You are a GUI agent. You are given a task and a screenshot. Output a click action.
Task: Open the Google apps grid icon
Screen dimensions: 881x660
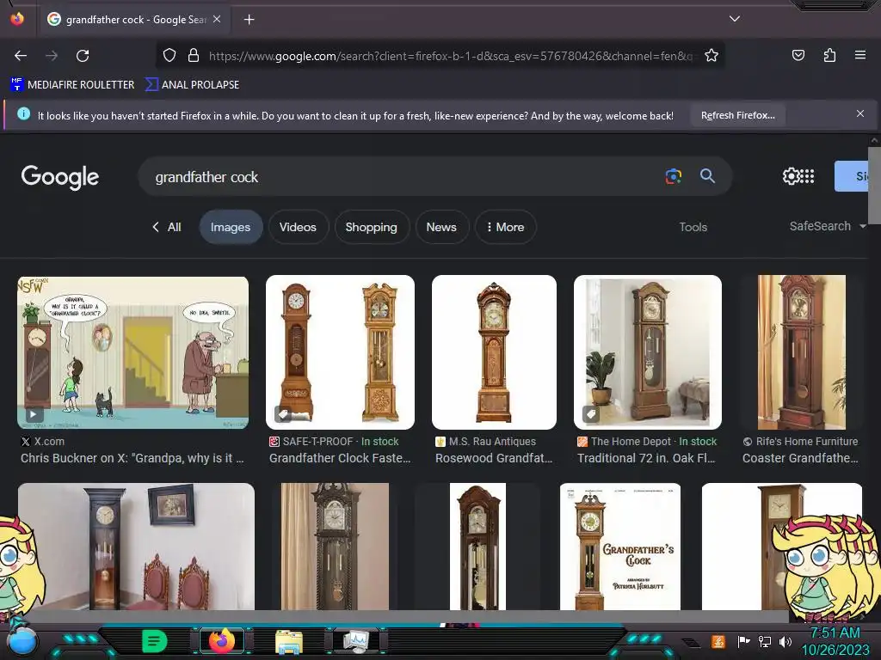click(807, 176)
